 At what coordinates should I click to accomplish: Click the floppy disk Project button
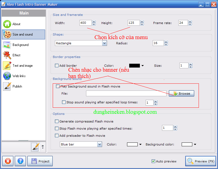(40, 161)
